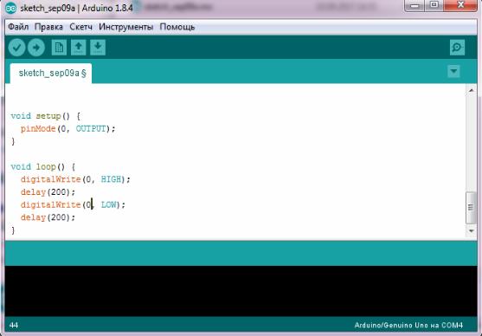482x336 pixels.
Task: Open the Правка menu
Action: pos(48,27)
